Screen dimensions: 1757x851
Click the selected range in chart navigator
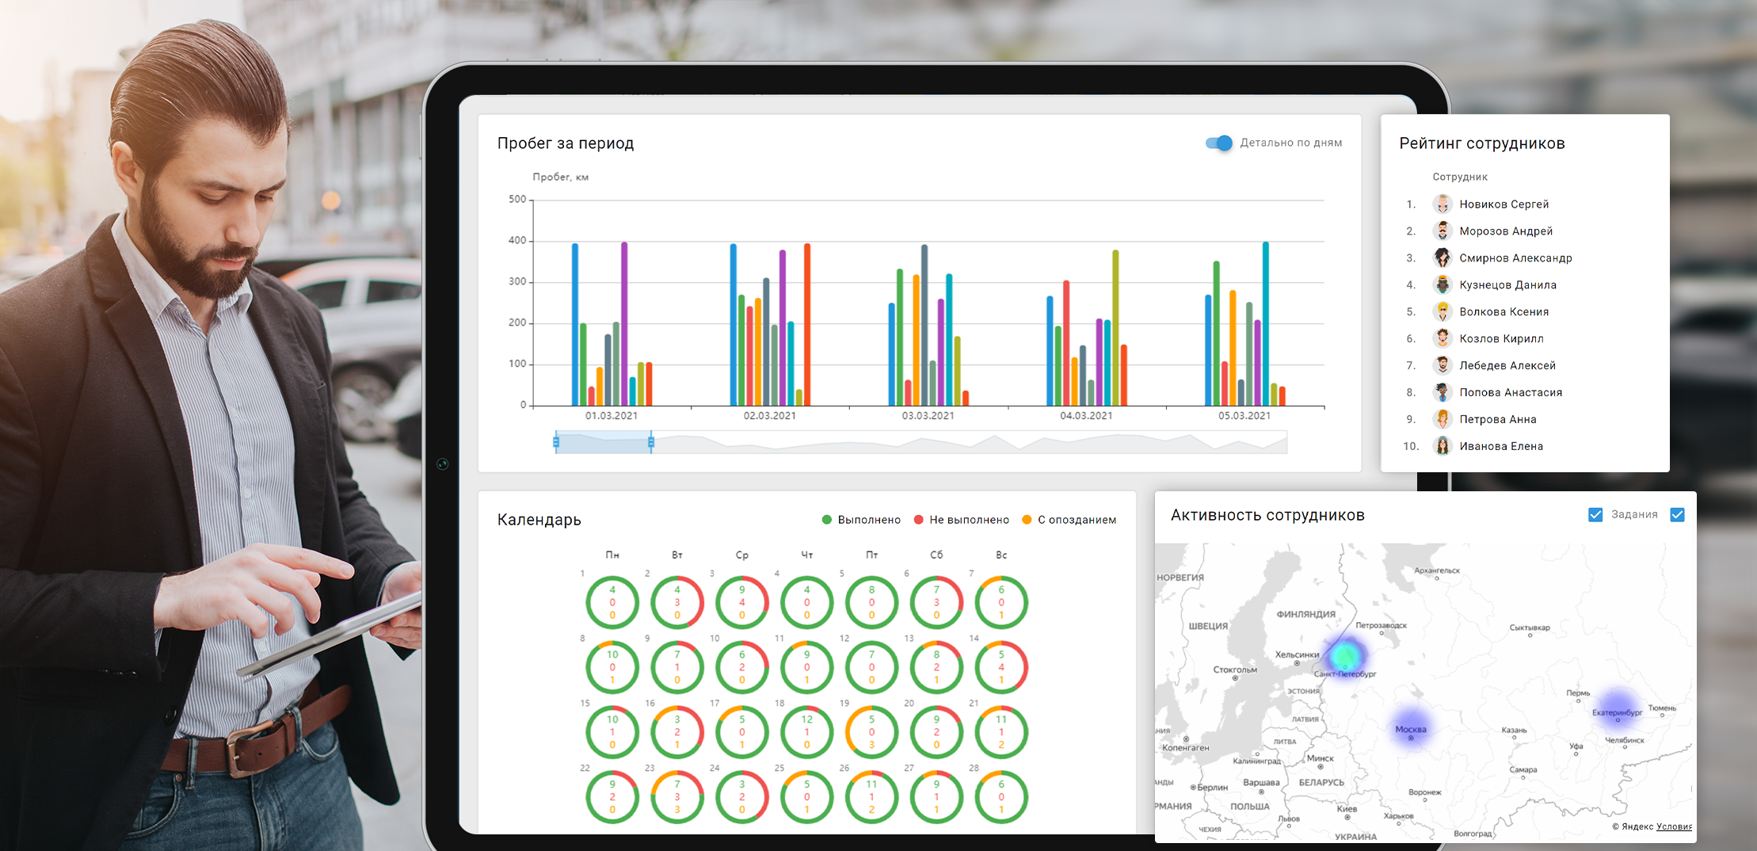[x=604, y=442]
